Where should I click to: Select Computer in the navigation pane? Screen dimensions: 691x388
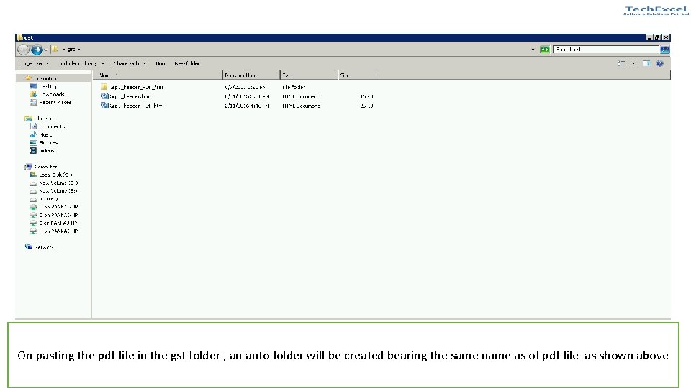(45, 167)
